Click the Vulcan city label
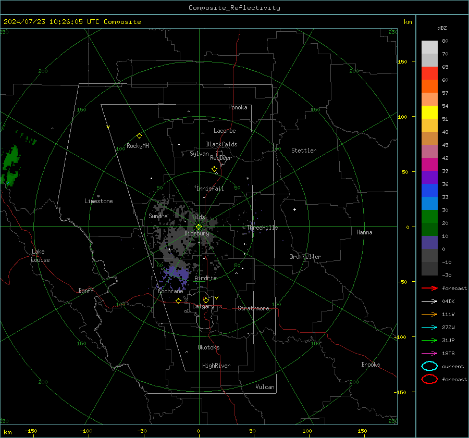This screenshot has width=469, height=438. (x=265, y=387)
